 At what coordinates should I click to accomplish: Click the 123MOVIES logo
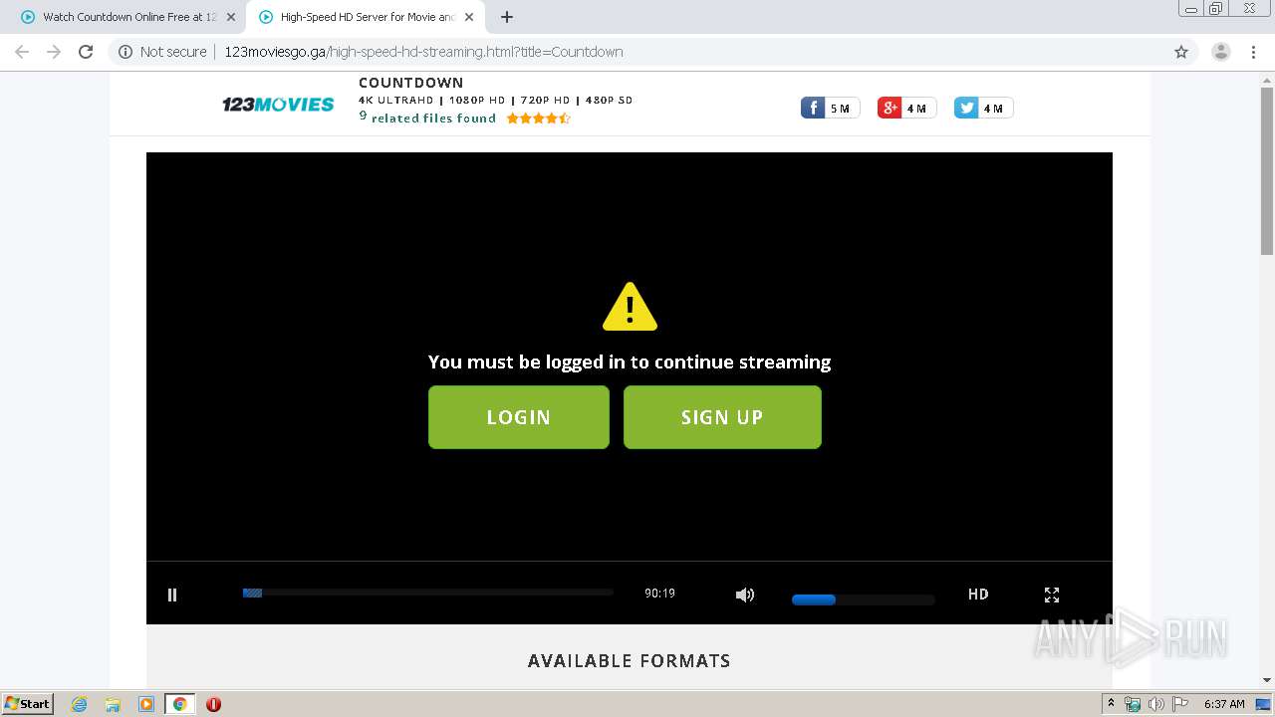pos(278,104)
